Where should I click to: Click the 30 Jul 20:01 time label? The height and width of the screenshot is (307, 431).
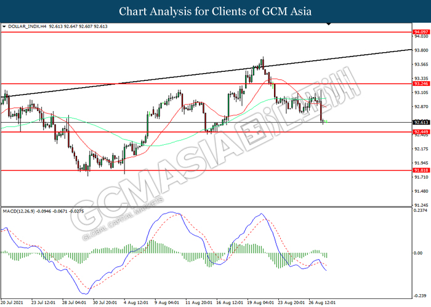pyautogui.click(x=105, y=303)
